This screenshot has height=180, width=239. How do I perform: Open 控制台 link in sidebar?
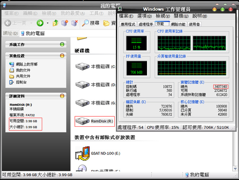click(x=21, y=82)
